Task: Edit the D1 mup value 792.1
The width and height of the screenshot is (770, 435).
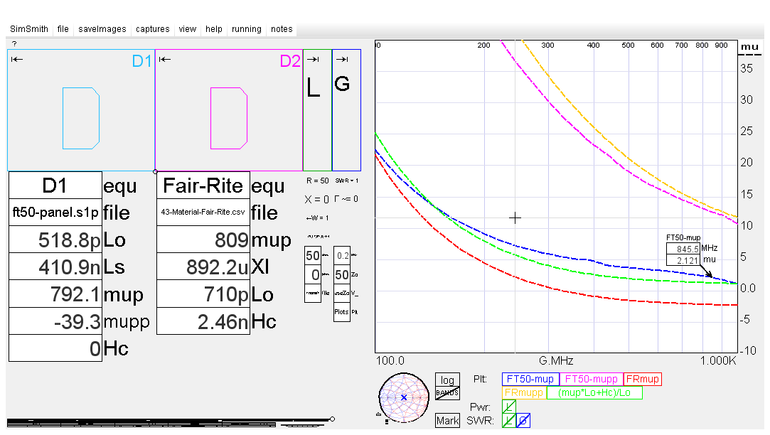Action: [x=55, y=294]
